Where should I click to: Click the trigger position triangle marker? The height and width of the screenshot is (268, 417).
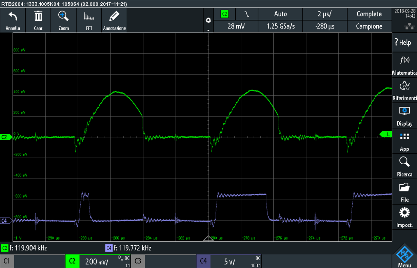tap(208, 239)
